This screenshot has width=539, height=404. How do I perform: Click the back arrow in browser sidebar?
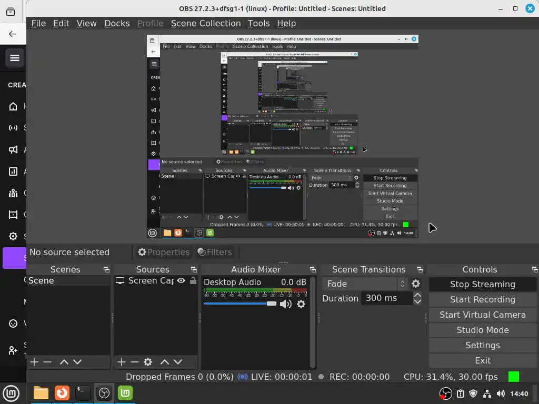(13, 34)
